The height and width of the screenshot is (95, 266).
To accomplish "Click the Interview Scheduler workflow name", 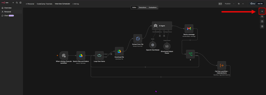I will [x=62, y=4].
